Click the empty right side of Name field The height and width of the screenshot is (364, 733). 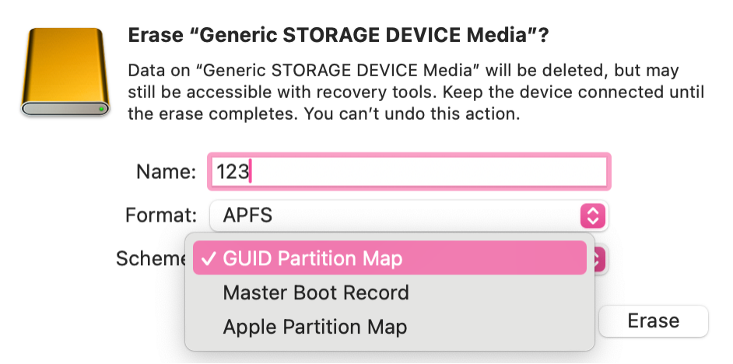(x=506, y=172)
